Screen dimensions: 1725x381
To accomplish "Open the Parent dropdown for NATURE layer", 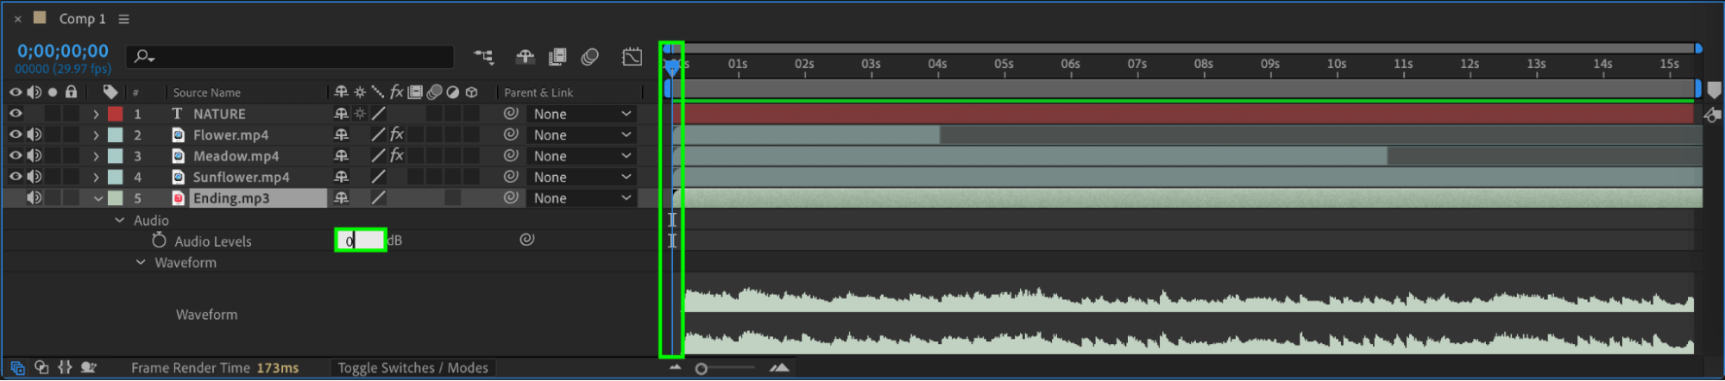I will point(582,114).
